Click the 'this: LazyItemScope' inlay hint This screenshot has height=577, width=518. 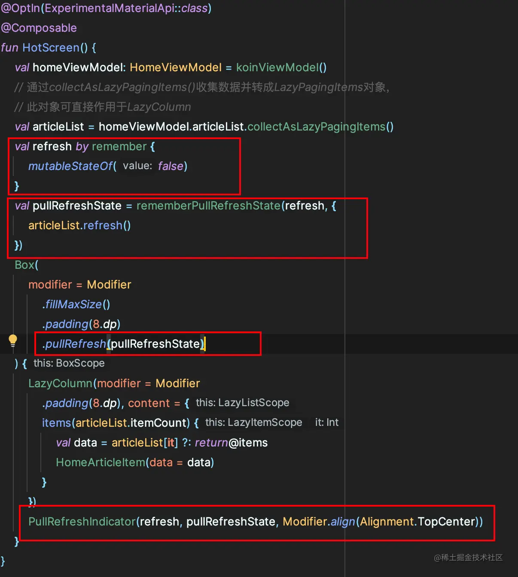pos(254,422)
